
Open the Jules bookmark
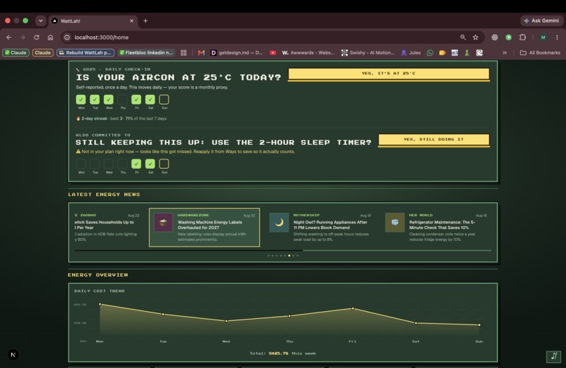click(411, 53)
